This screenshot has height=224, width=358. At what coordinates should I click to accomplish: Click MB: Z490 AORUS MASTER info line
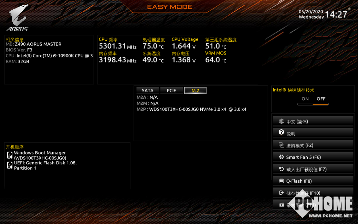(x=34, y=44)
